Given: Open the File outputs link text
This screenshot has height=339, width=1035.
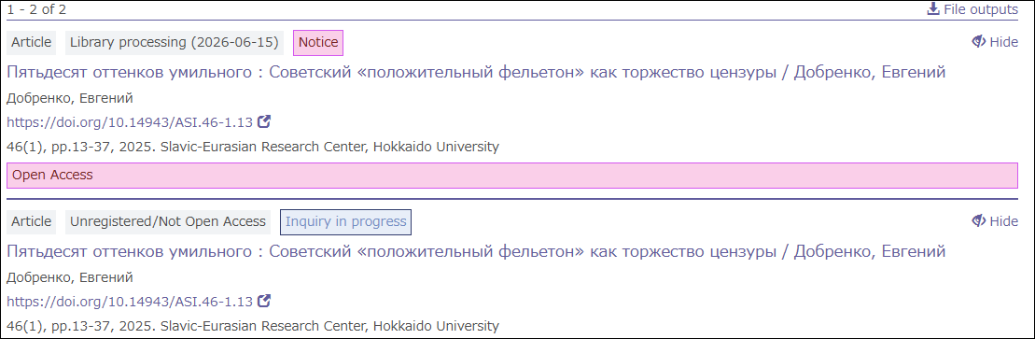Looking at the screenshot, I should tap(980, 9).
